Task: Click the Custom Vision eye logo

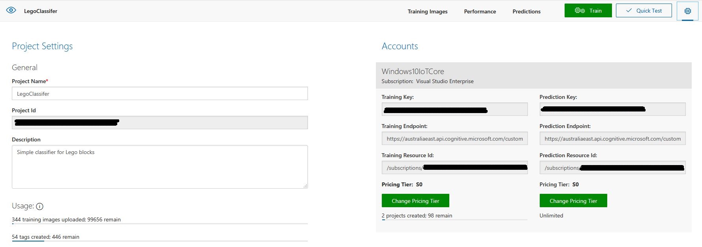Action: coord(11,11)
